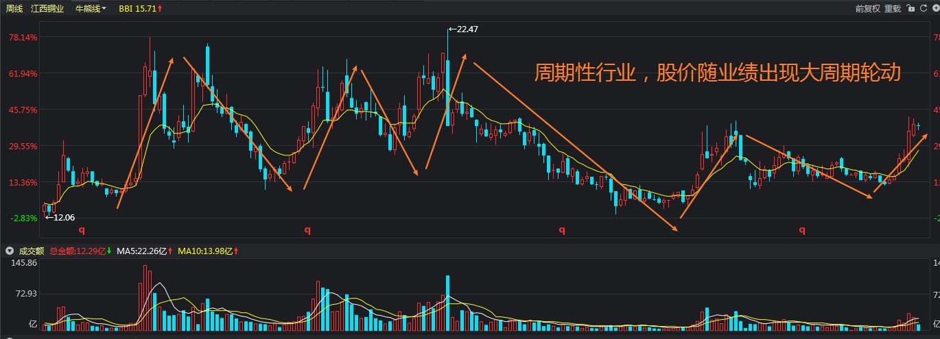The width and height of the screenshot is (940, 339).
Task: Click the 江西铜业 stock name
Action: click(x=47, y=9)
